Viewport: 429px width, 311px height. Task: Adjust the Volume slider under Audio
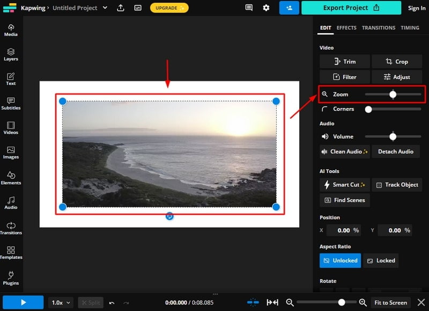pos(392,136)
